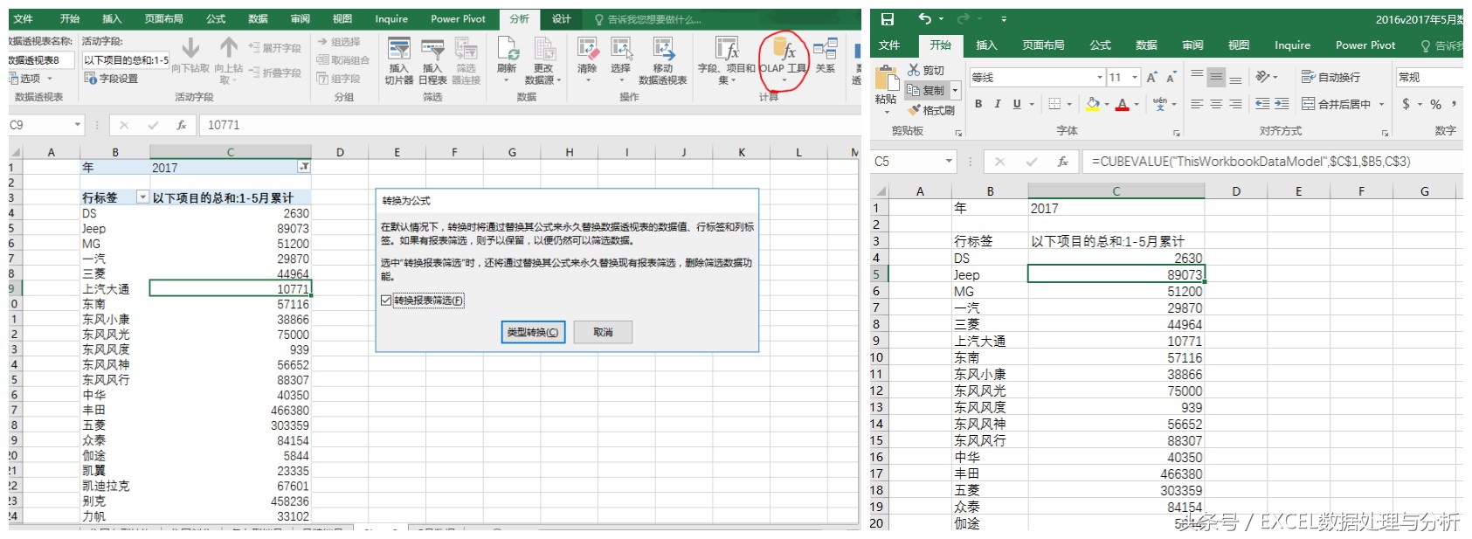The width and height of the screenshot is (1472, 539).
Task: Click 选项 in 数据透视表 group
Action: pos(30,79)
